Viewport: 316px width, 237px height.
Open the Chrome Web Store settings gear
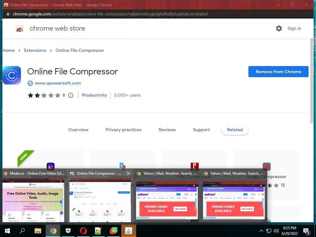279,28
